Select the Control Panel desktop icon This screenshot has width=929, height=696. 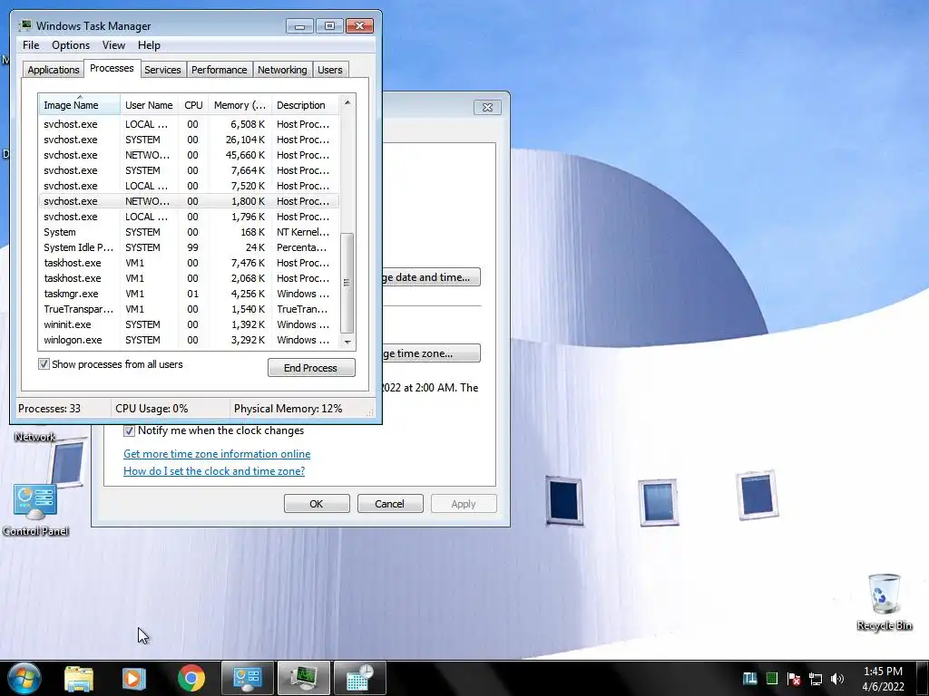pyautogui.click(x=35, y=509)
